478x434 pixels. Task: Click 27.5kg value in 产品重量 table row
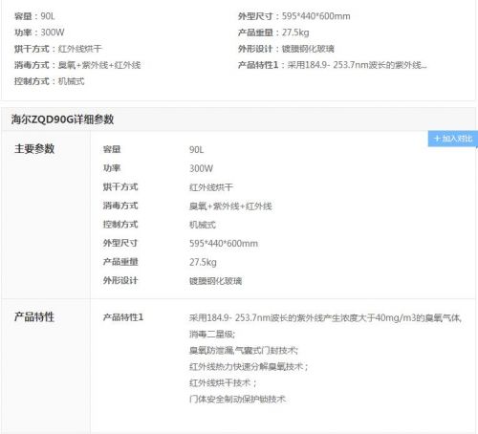coord(203,262)
